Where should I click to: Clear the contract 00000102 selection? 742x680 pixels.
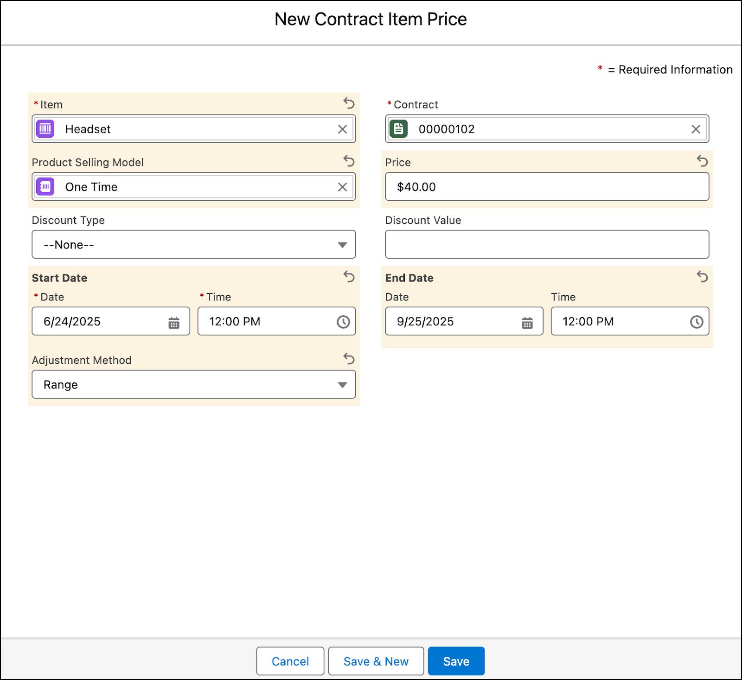click(696, 129)
